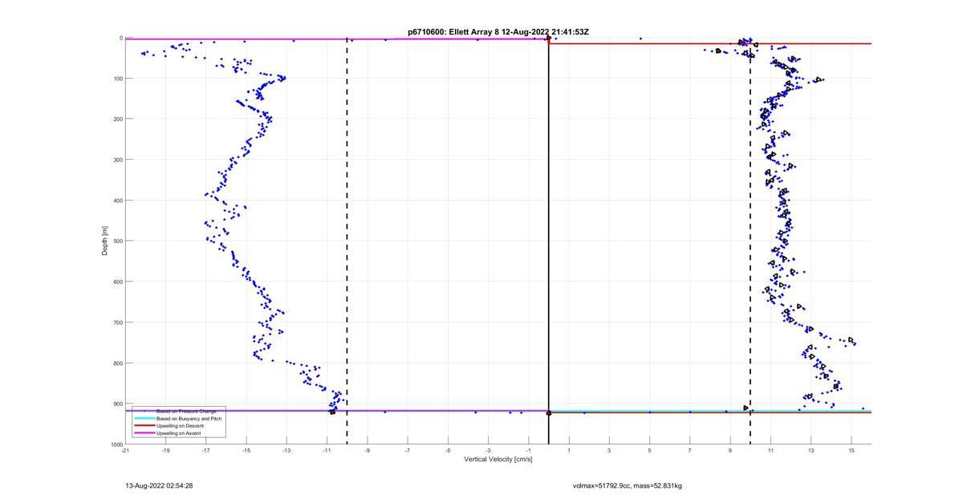Viewport: 963px width, 499px height.
Task: Click the 'Depth [m]' y-axis label
Action: 105,241
